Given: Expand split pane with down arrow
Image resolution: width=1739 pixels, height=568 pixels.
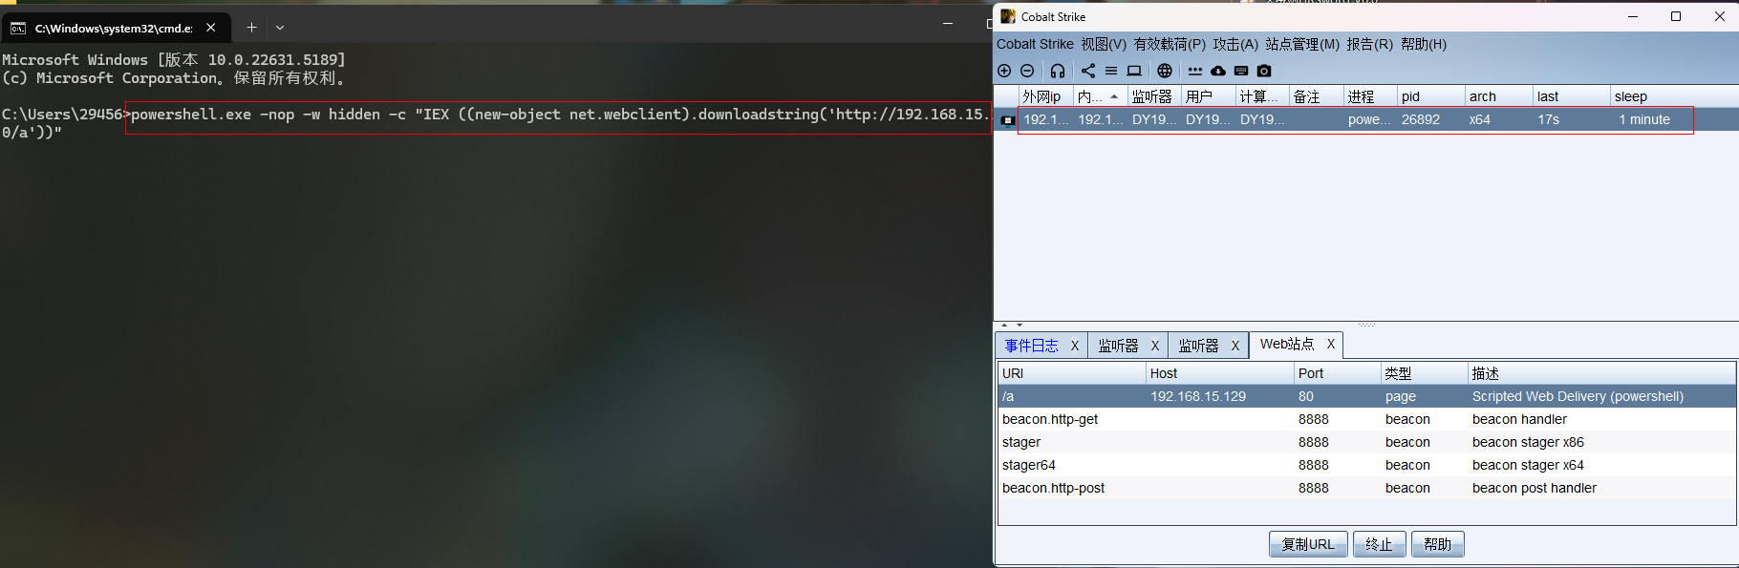Looking at the screenshot, I should click(x=1020, y=326).
